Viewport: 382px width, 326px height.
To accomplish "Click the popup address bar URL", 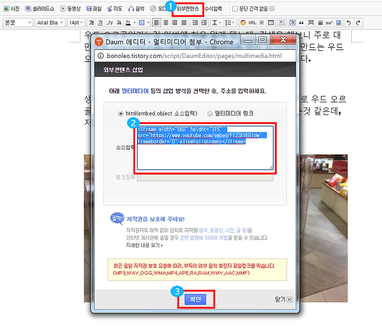I will coord(194,56).
